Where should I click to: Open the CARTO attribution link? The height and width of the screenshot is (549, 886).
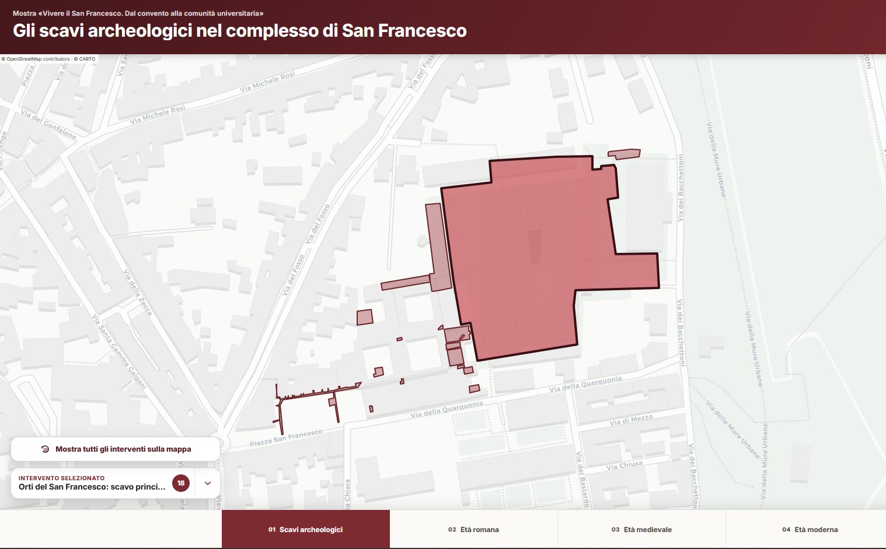pos(87,59)
